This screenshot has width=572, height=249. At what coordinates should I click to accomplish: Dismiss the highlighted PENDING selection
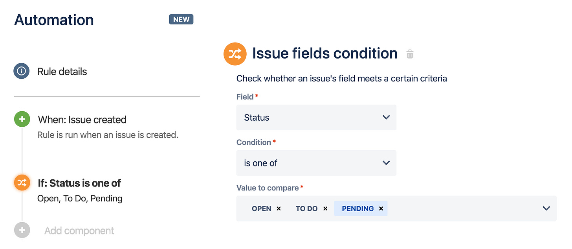(x=381, y=208)
